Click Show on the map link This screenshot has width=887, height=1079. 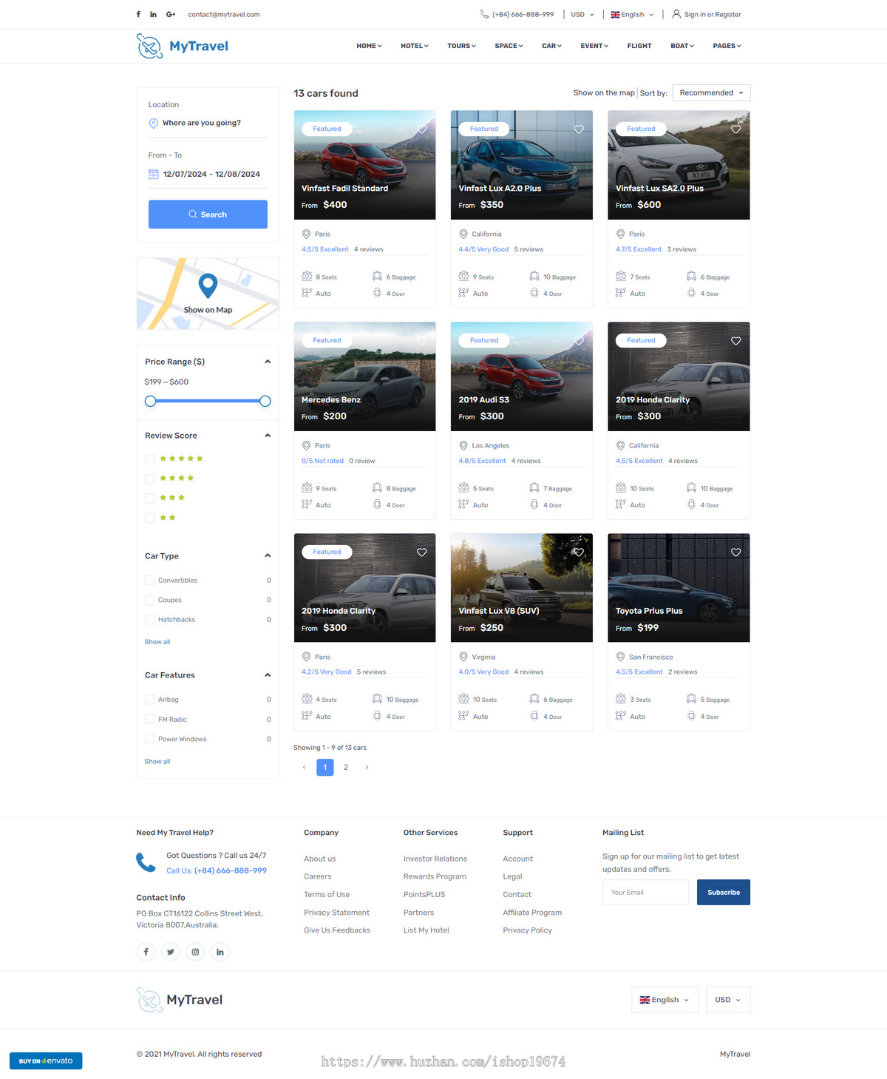604,93
